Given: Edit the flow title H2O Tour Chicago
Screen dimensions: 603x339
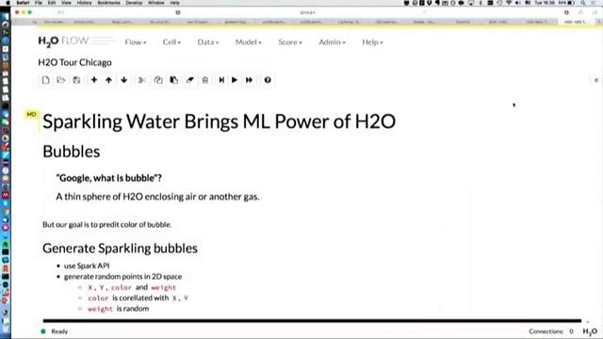Looking at the screenshot, I should click(75, 62).
